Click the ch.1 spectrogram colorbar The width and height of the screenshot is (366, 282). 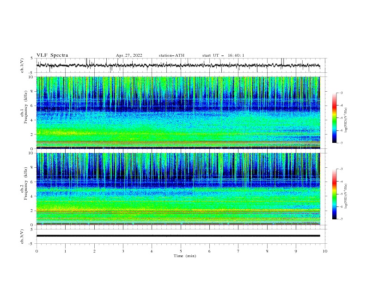pyautogui.click(x=334, y=118)
